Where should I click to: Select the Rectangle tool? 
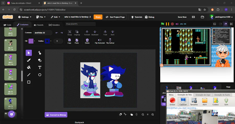click(29, 82)
